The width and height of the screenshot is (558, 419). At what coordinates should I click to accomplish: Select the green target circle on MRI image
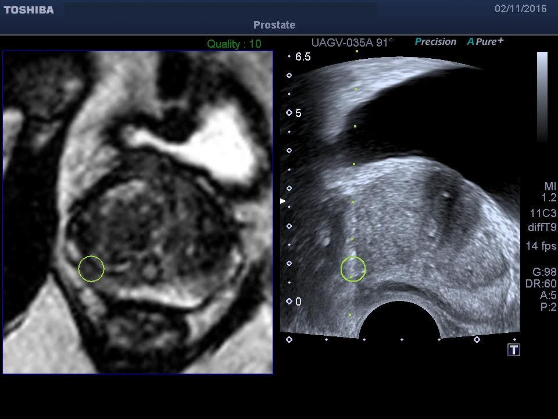(x=91, y=269)
